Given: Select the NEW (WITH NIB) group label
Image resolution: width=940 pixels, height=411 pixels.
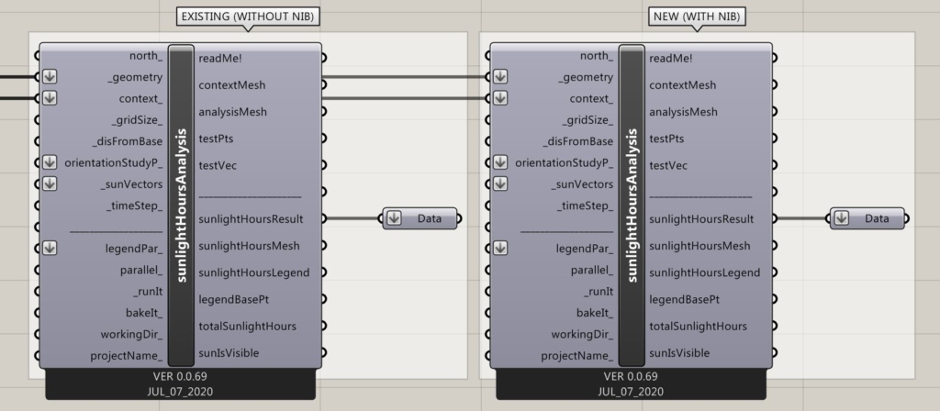Looking at the screenshot, I should [x=697, y=17].
